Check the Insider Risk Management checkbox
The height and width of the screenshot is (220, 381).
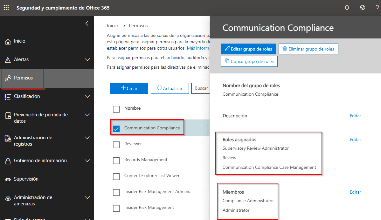116,208
